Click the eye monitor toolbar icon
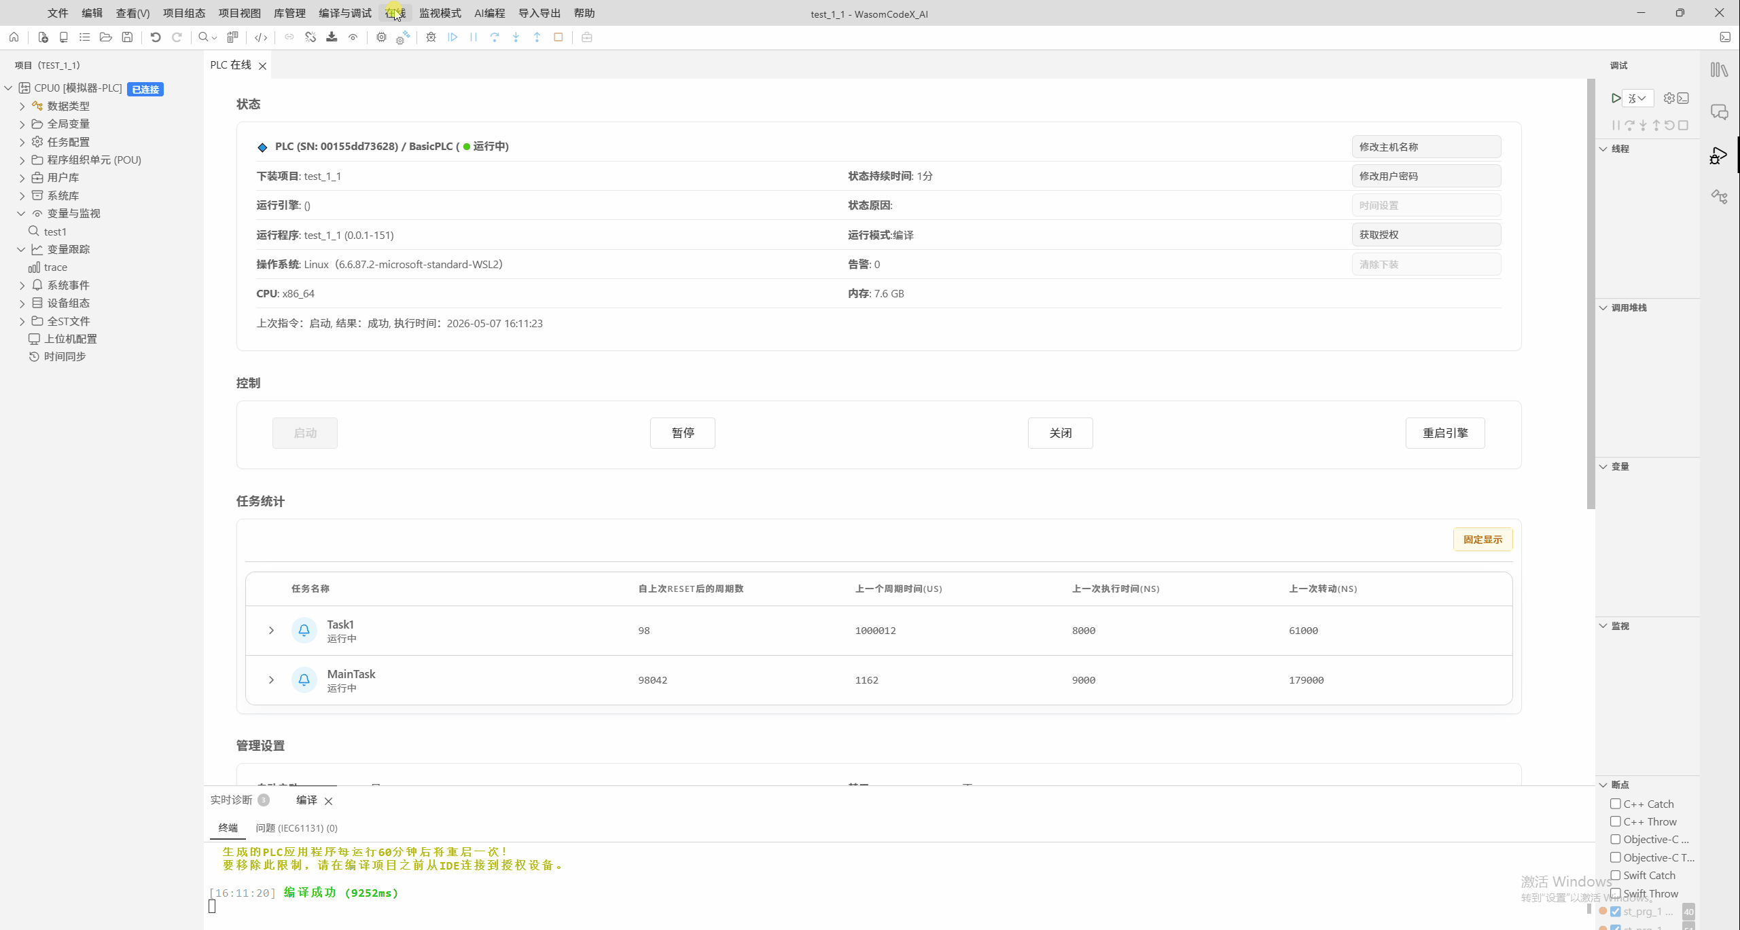 (x=353, y=37)
